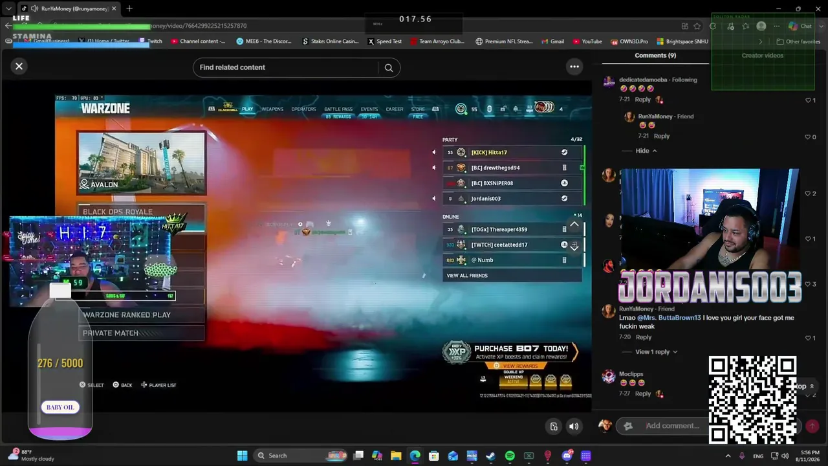Go back in the browser

click(x=8, y=26)
